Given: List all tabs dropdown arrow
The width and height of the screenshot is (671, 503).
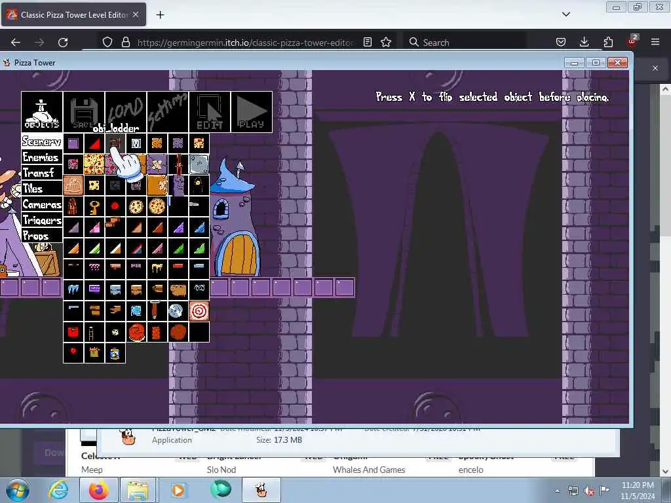Looking at the screenshot, I should (x=566, y=14).
